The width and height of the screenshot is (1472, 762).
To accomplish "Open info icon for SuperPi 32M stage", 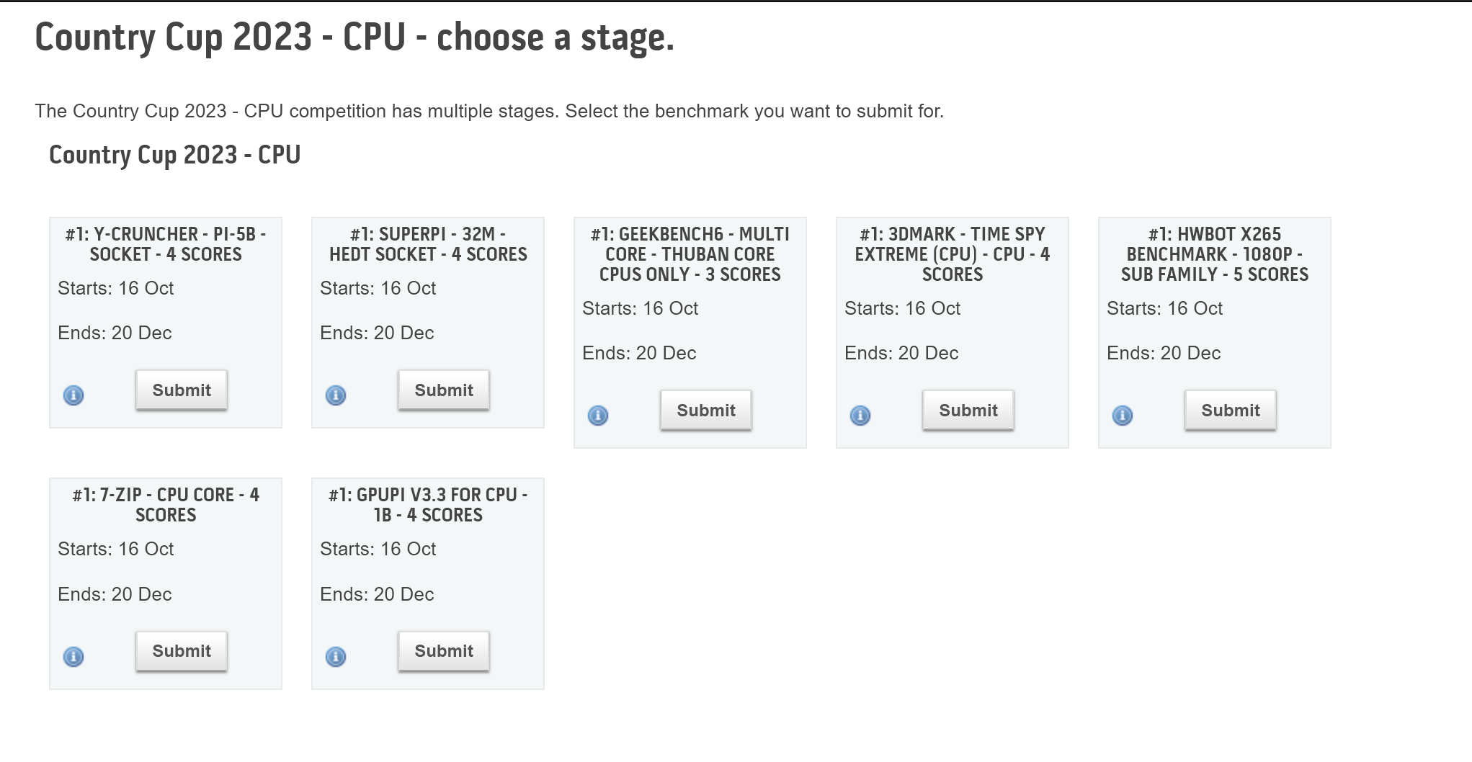I will click(x=336, y=395).
